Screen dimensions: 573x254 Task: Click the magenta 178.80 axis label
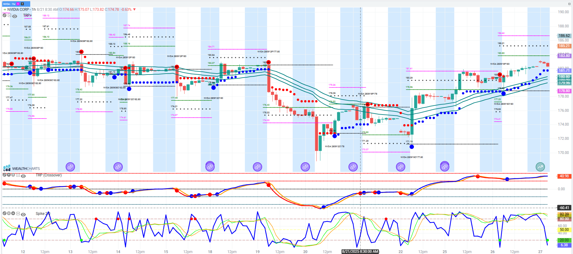coord(564,91)
